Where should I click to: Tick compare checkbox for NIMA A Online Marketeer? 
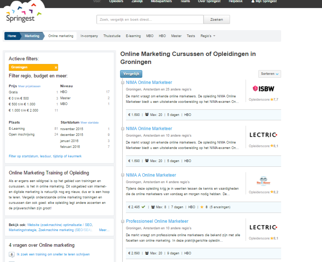123,176
